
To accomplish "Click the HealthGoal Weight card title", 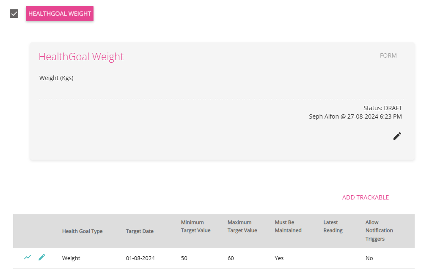I will click(x=81, y=57).
